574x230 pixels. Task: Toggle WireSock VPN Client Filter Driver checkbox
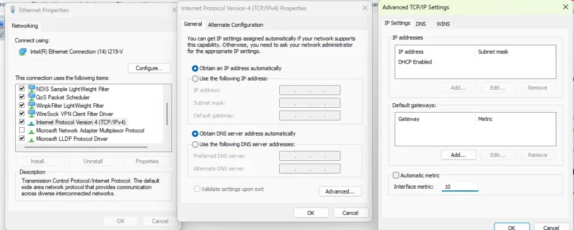click(22, 114)
